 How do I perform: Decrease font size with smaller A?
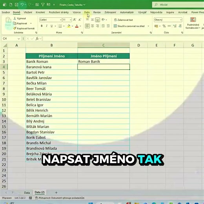(x=80, y=20)
